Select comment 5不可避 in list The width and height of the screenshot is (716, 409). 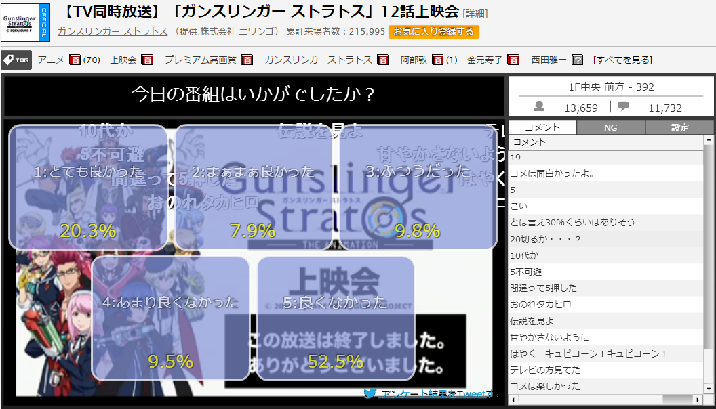605,272
